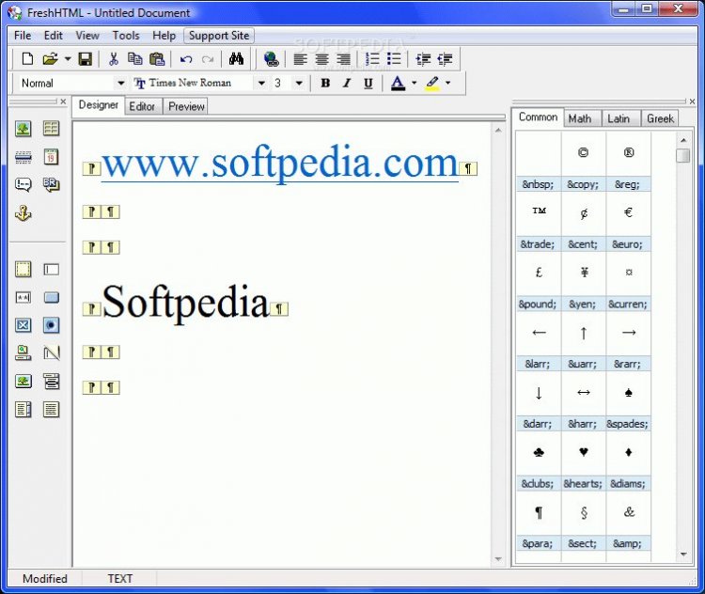Screen dimensions: 705x594
Task: Copy selection with the copy icon
Action: [134, 59]
